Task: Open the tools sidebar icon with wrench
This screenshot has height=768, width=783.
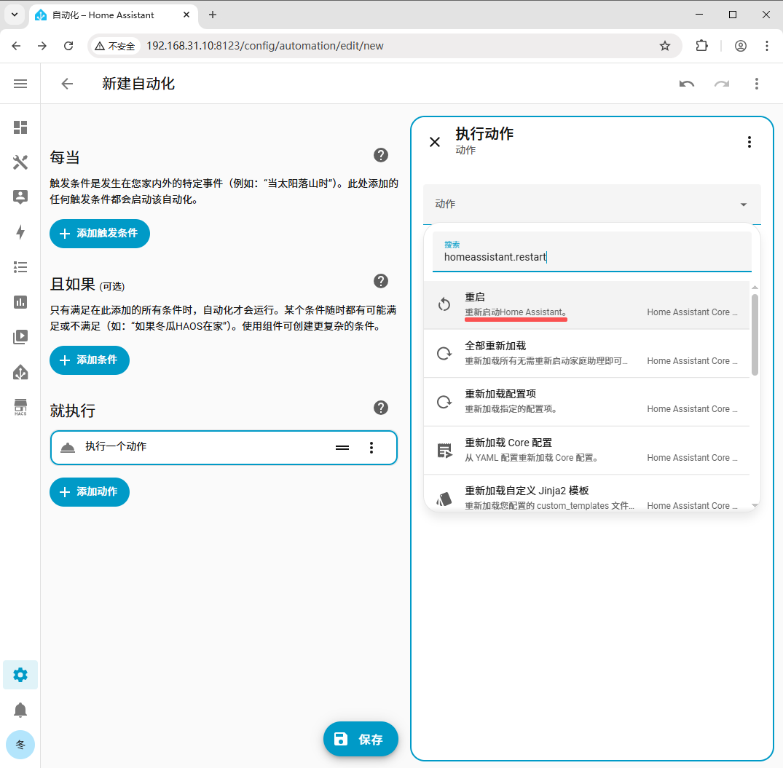Action: pyautogui.click(x=20, y=162)
